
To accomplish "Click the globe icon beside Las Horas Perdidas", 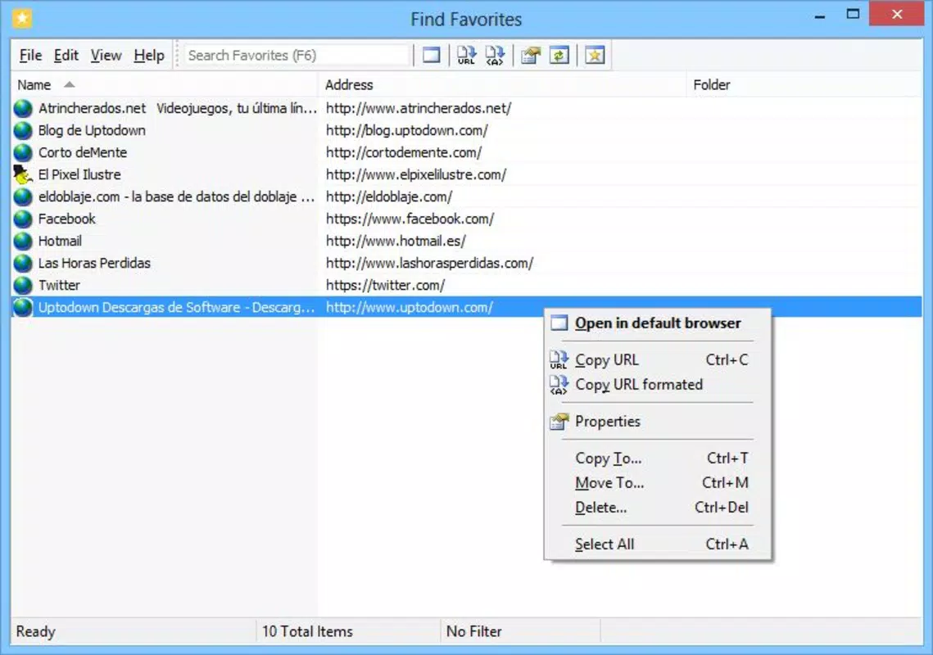I will click(23, 263).
